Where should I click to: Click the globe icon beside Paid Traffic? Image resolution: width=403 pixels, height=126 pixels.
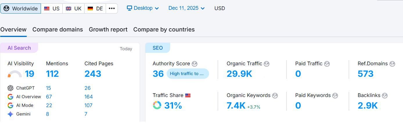coord(327,64)
